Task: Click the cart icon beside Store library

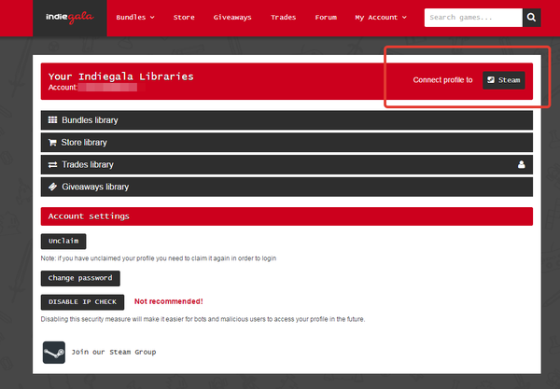Action: point(52,143)
